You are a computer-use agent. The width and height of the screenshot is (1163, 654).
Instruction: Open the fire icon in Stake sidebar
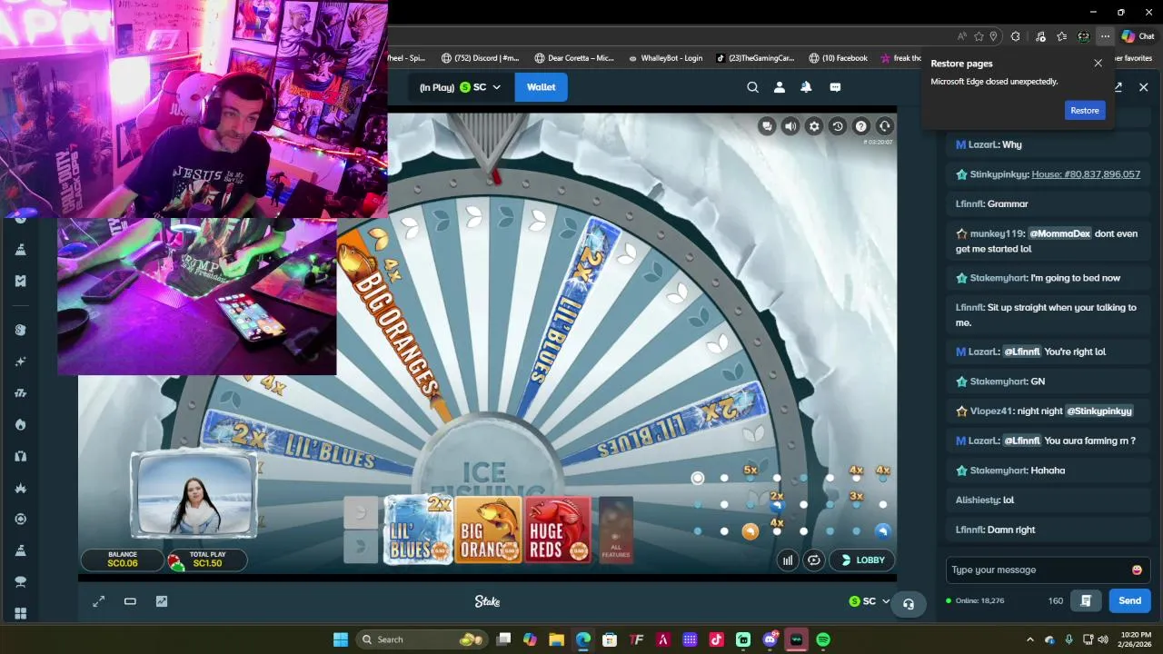(20, 424)
